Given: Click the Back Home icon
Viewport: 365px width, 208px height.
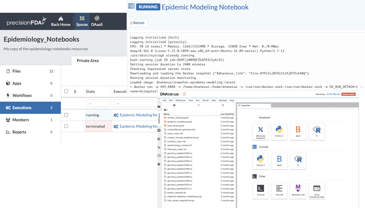Looking at the screenshot, I should (61, 21).
